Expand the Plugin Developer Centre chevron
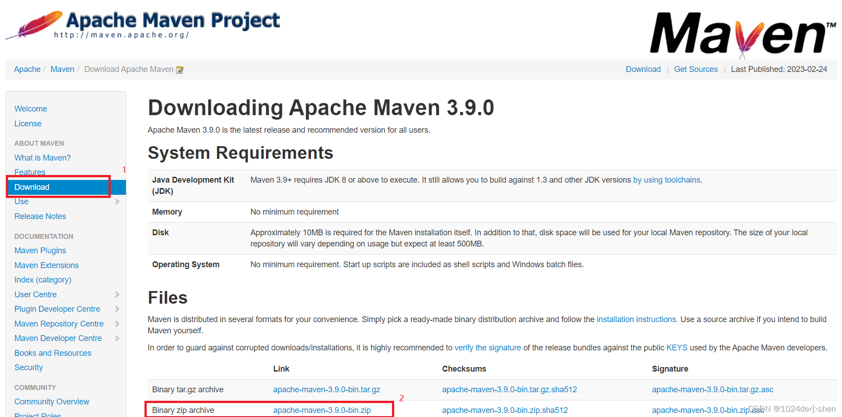This screenshot has height=417, width=842. (117, 309)
